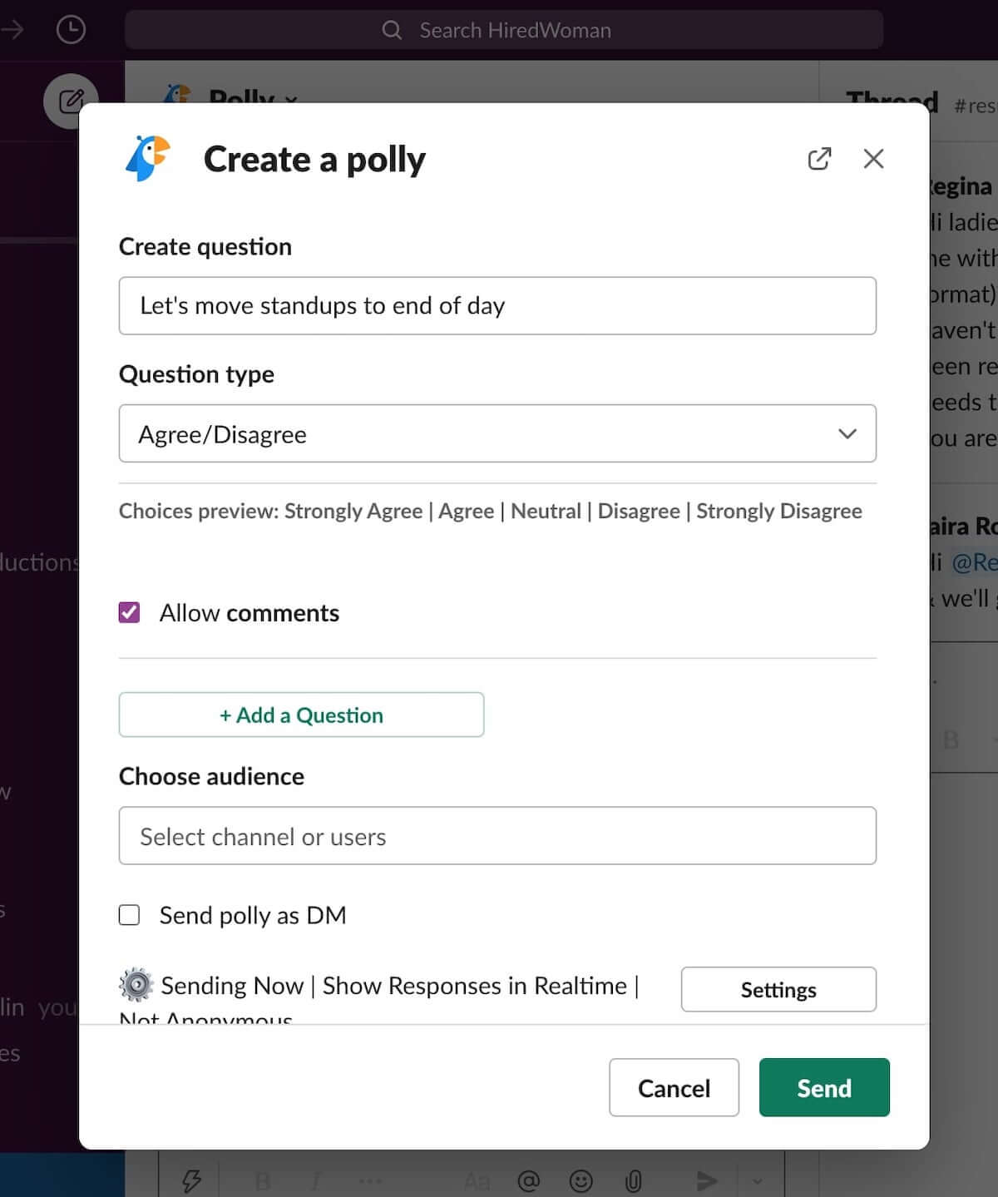Open the Select channel or users picker
Viewport: 998px width, 1197px height.
click(x=498, y=836)
